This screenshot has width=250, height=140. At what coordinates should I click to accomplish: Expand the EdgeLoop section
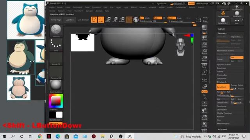[221, 68]
